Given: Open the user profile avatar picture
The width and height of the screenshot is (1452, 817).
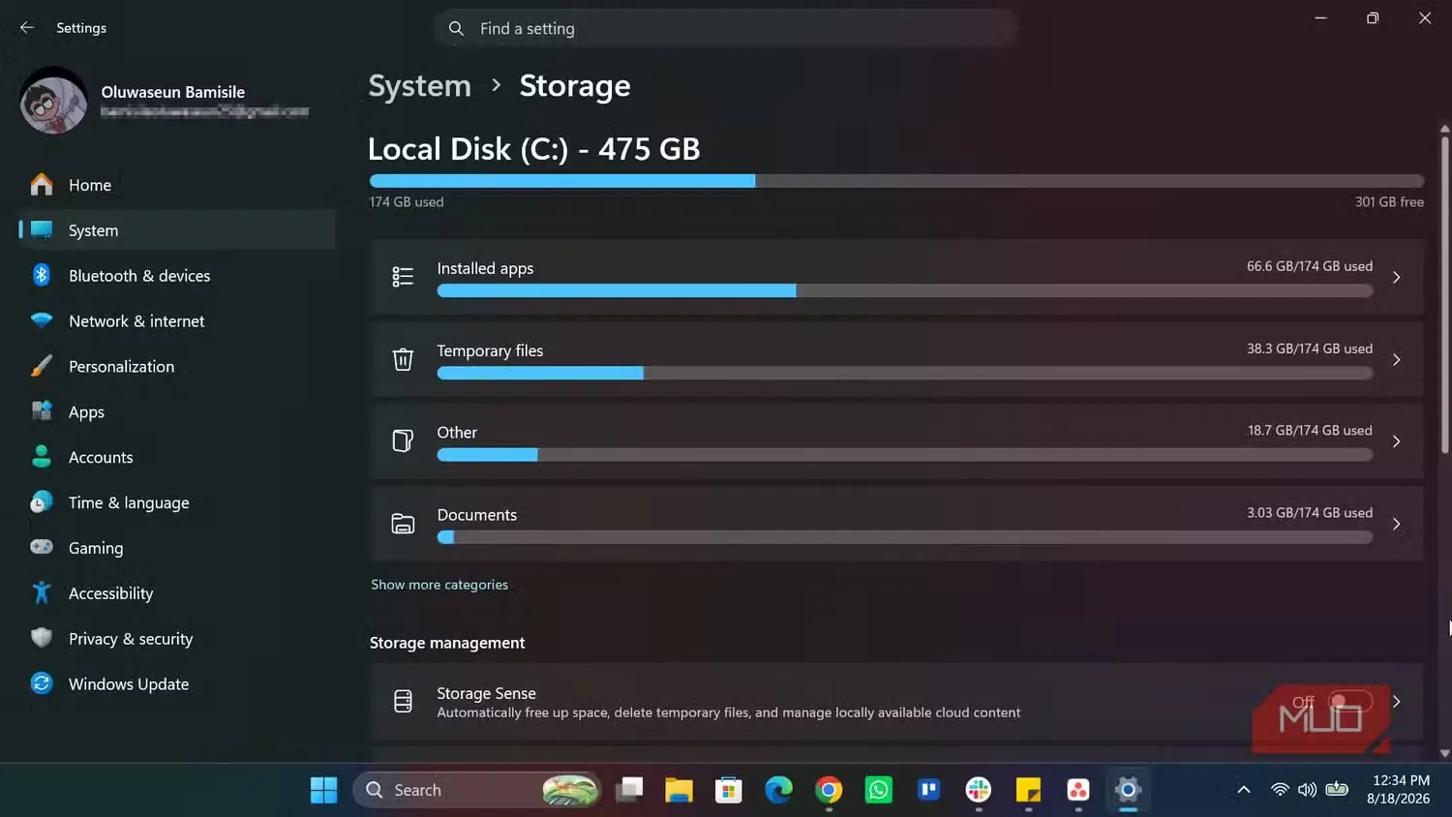Looking at the screenshot, I should tap(53, 101).
